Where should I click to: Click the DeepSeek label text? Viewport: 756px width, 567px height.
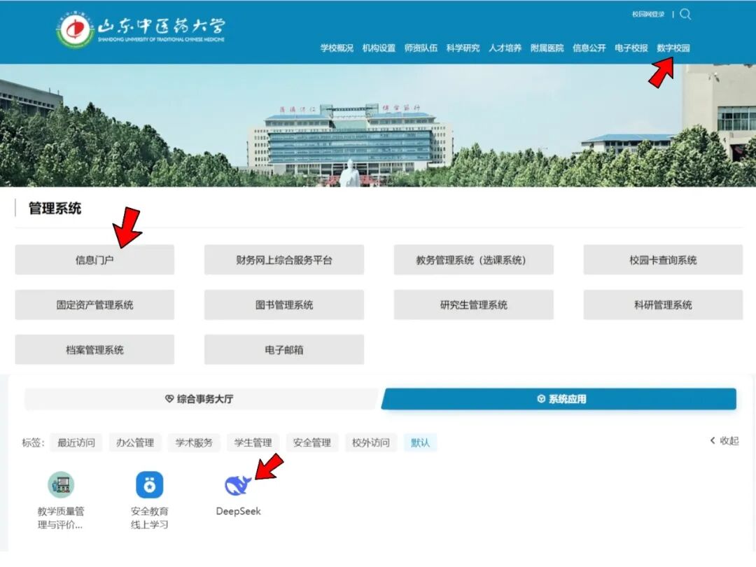click(238, 511)
